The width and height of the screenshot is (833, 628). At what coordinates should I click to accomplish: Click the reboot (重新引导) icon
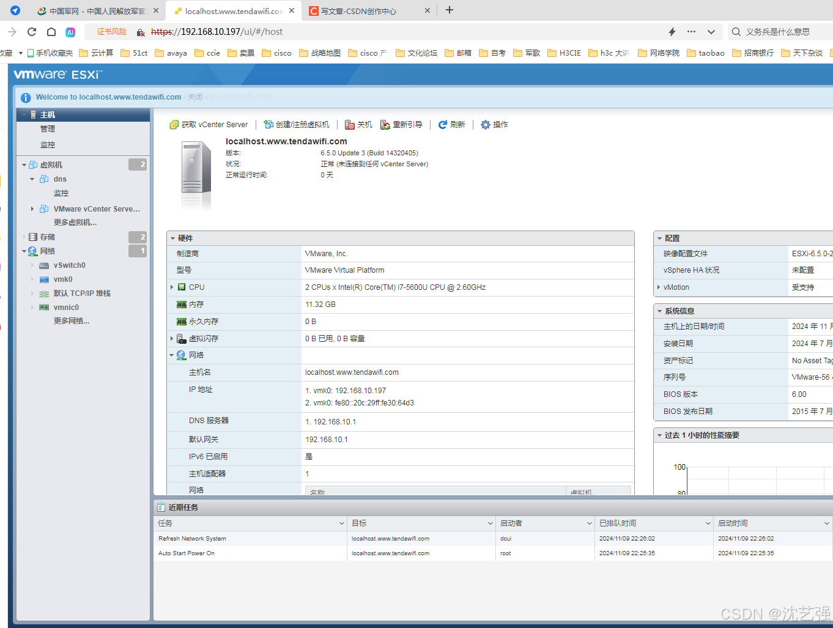coord(385,125)
